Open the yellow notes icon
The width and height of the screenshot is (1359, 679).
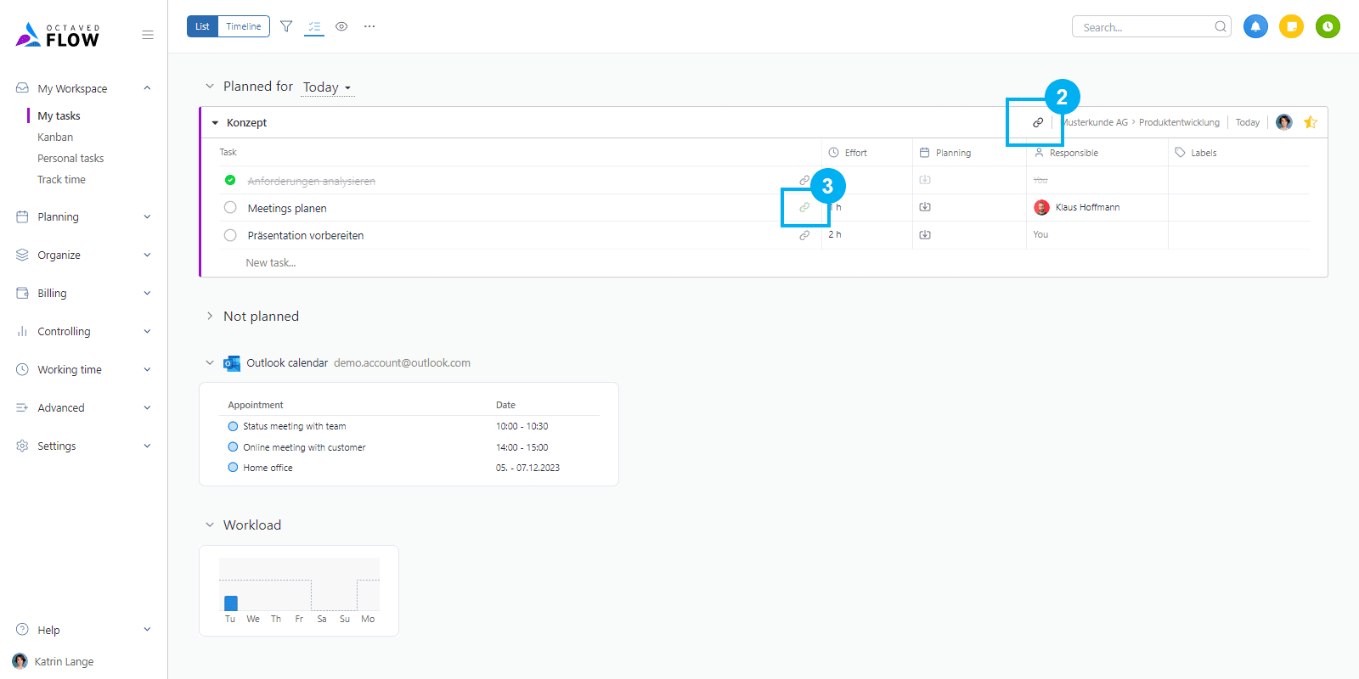coord(1291,26)
